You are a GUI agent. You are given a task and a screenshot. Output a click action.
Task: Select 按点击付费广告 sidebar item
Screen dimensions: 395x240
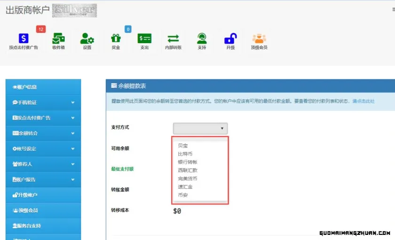(43, 118)
